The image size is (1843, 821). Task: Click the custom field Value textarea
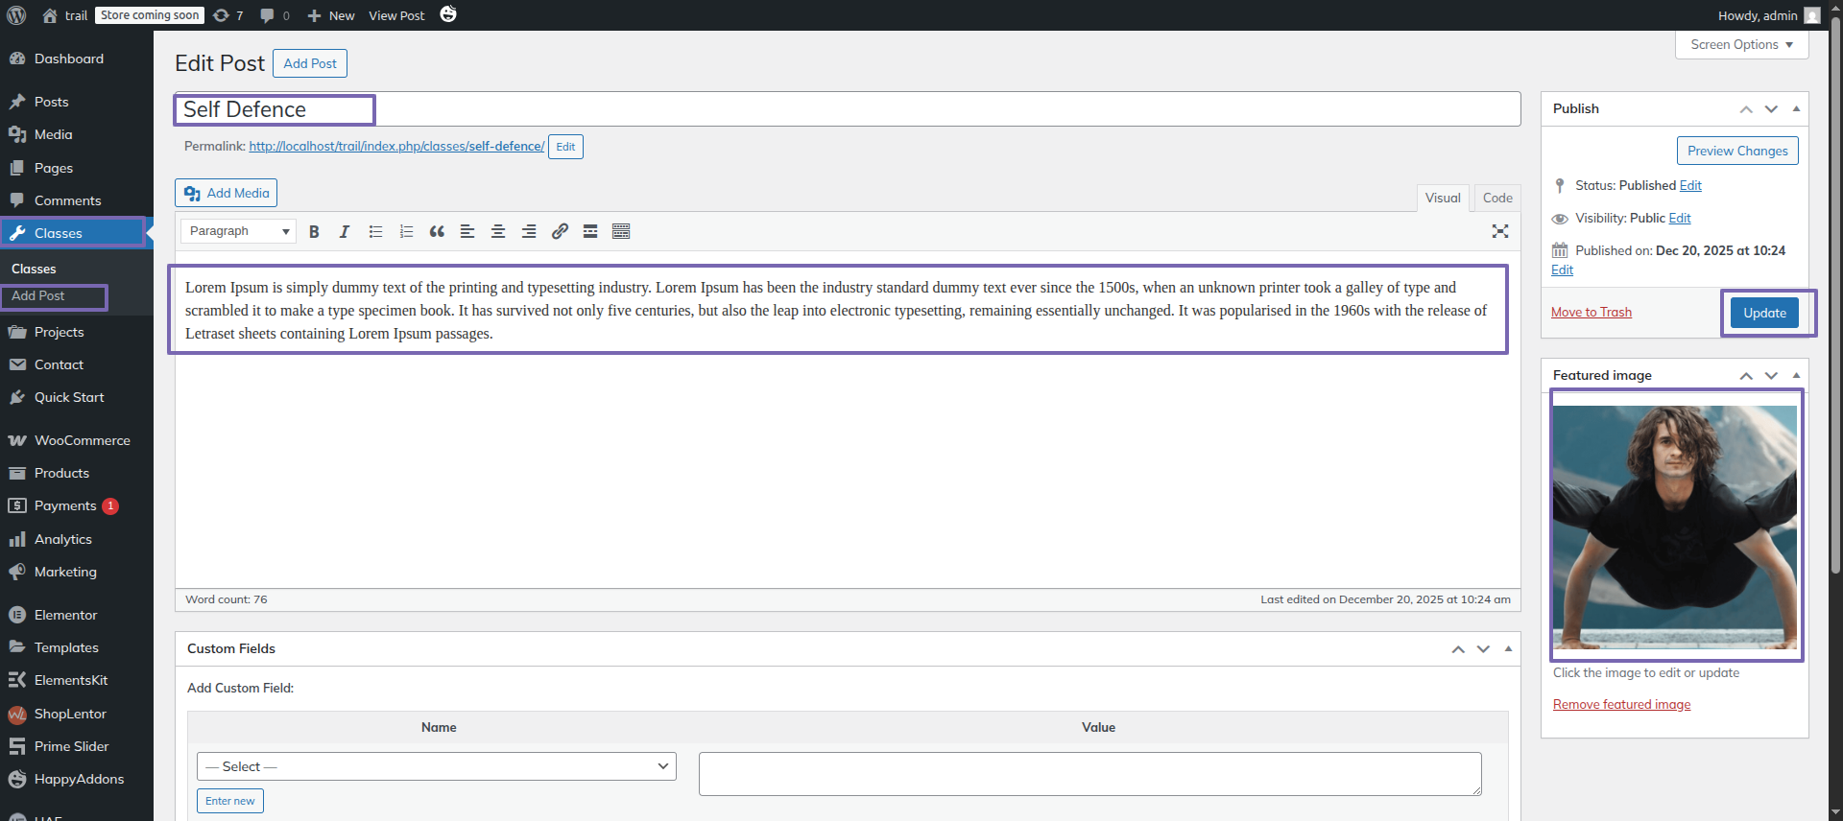(x=1089, y=773)
